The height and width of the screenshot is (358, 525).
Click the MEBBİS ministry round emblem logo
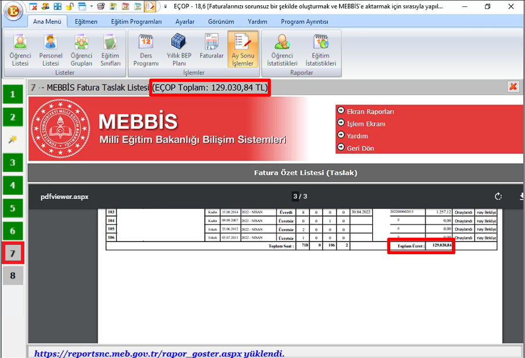pyautogui.click(x=60, y=128)
